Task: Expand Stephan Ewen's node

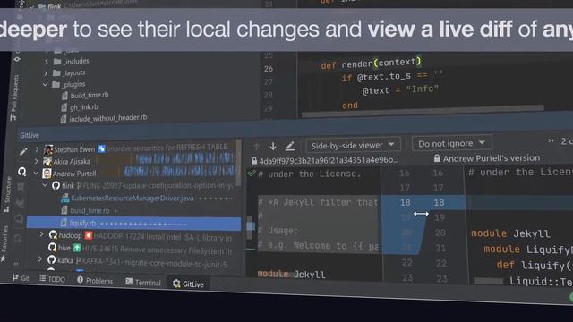Action: pyautogui.click(x=37, y=149)
